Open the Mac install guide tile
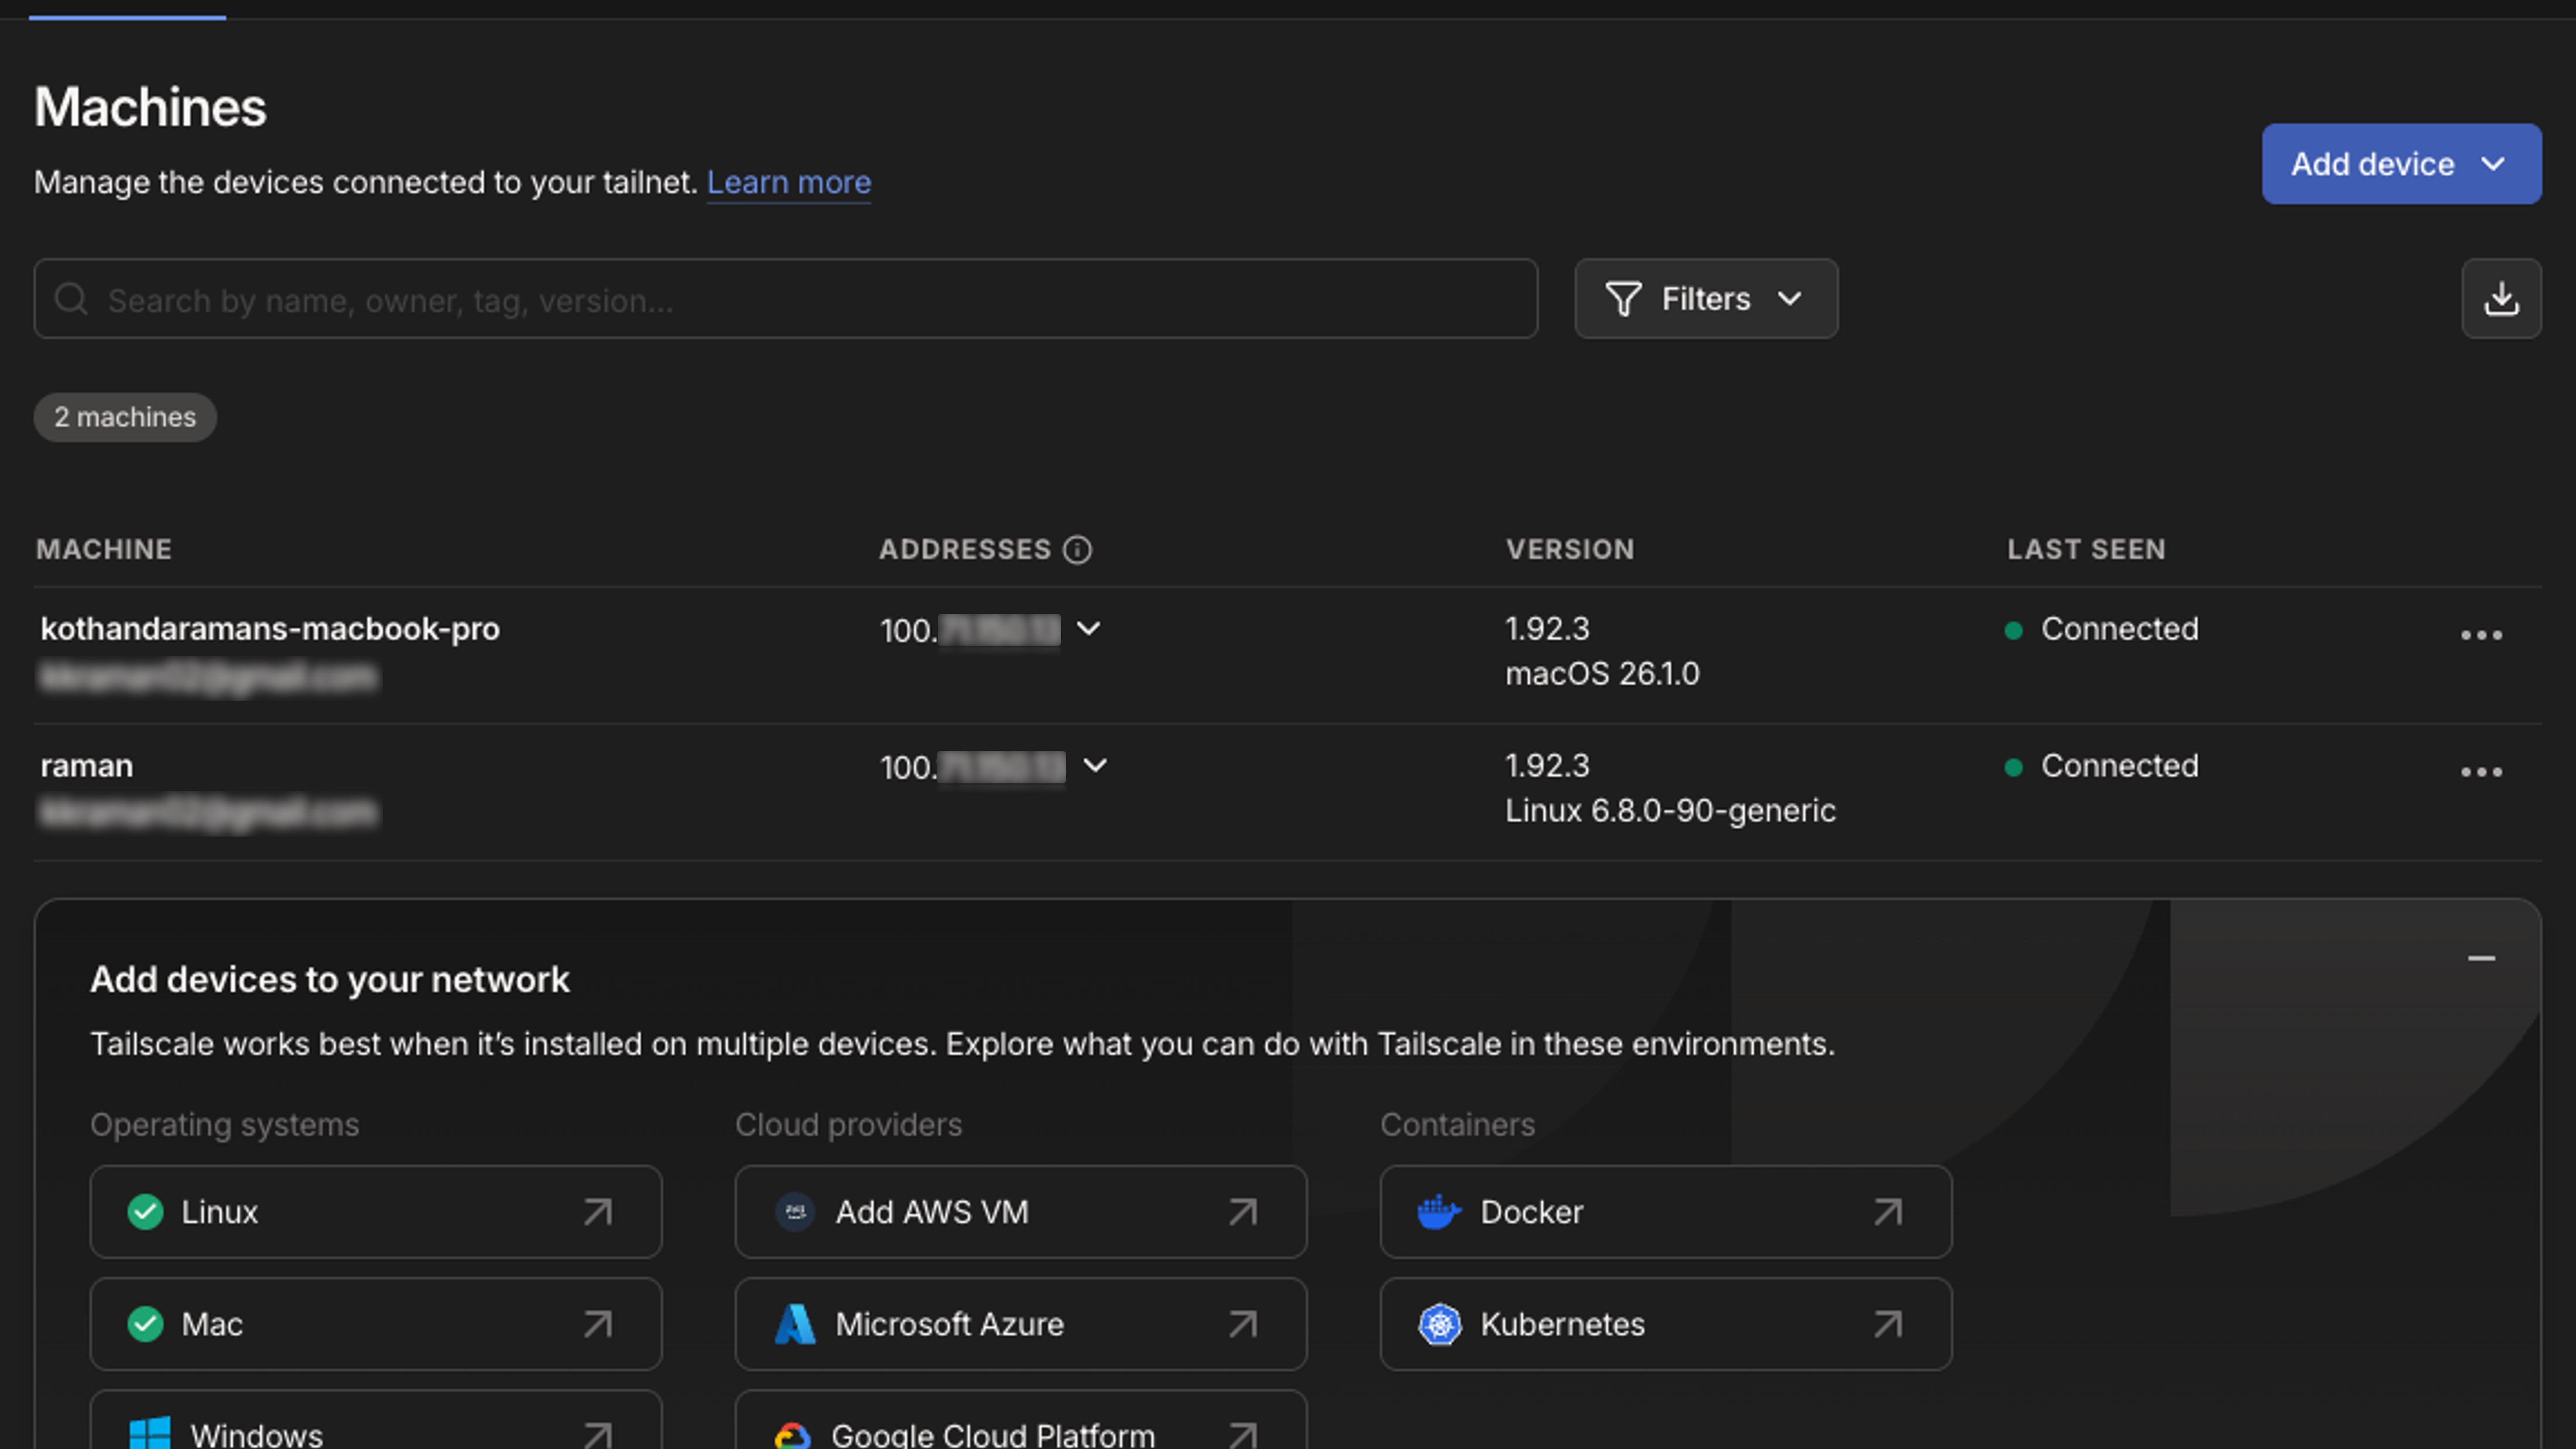The height and width of the screenshot is (1449, 2576). point(375,1324)
